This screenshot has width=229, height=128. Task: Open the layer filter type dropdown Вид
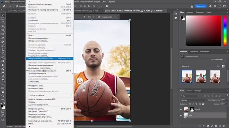(x=189, y=96)
